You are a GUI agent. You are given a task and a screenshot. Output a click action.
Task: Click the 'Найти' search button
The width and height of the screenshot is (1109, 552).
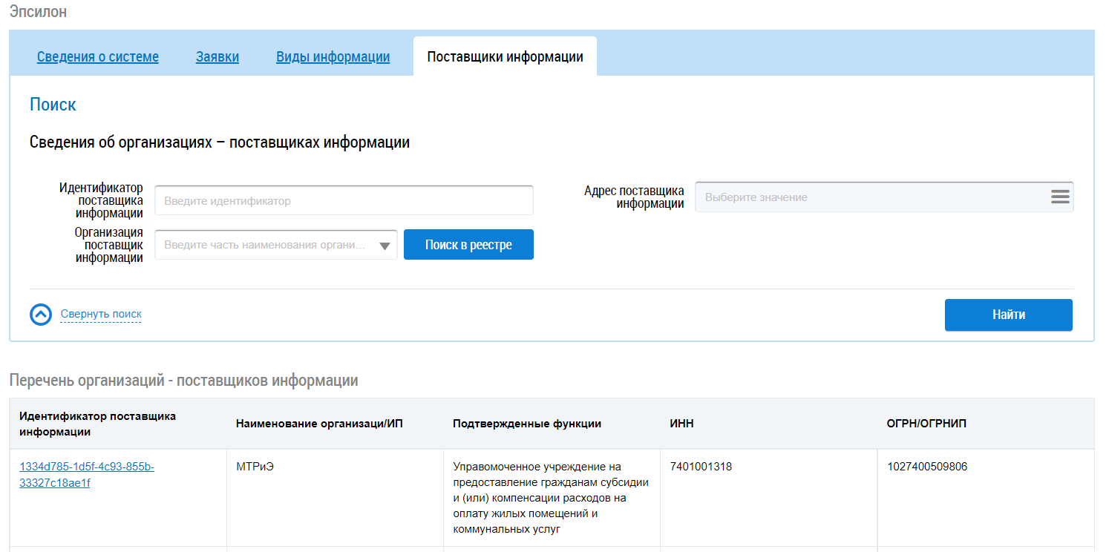pos(1008,315)
